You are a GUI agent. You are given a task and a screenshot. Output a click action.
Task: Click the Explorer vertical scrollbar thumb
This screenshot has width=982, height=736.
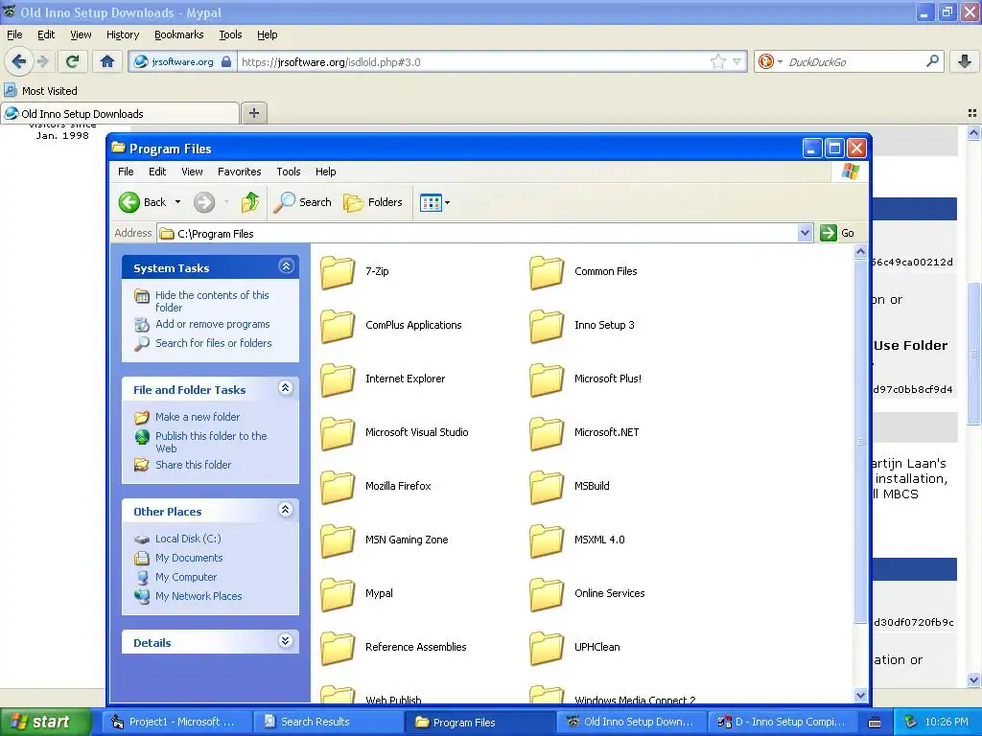coord(860,442)
